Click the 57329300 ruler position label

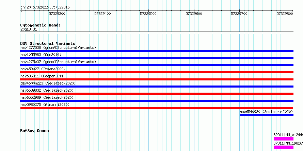57,14
